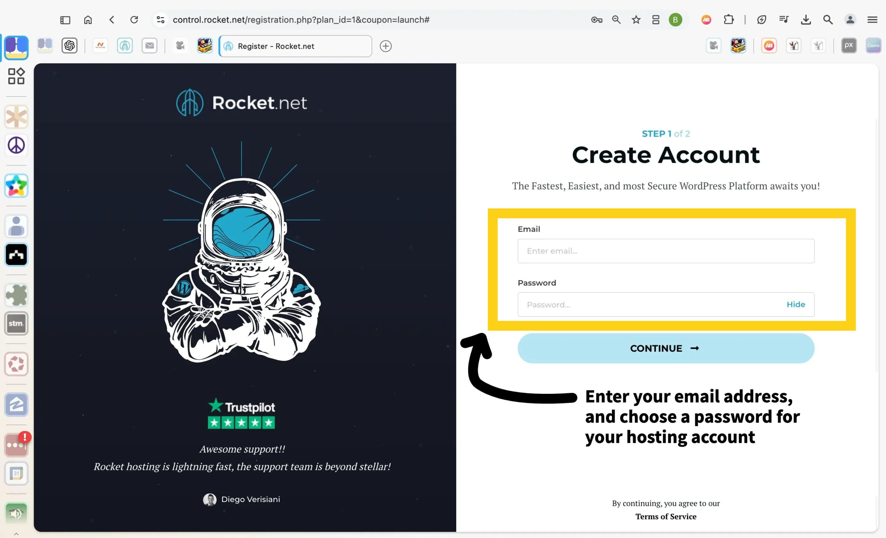Open the stm sidebar app icon
The width and height of the screenshot is (886, 538).
point(16,324)
